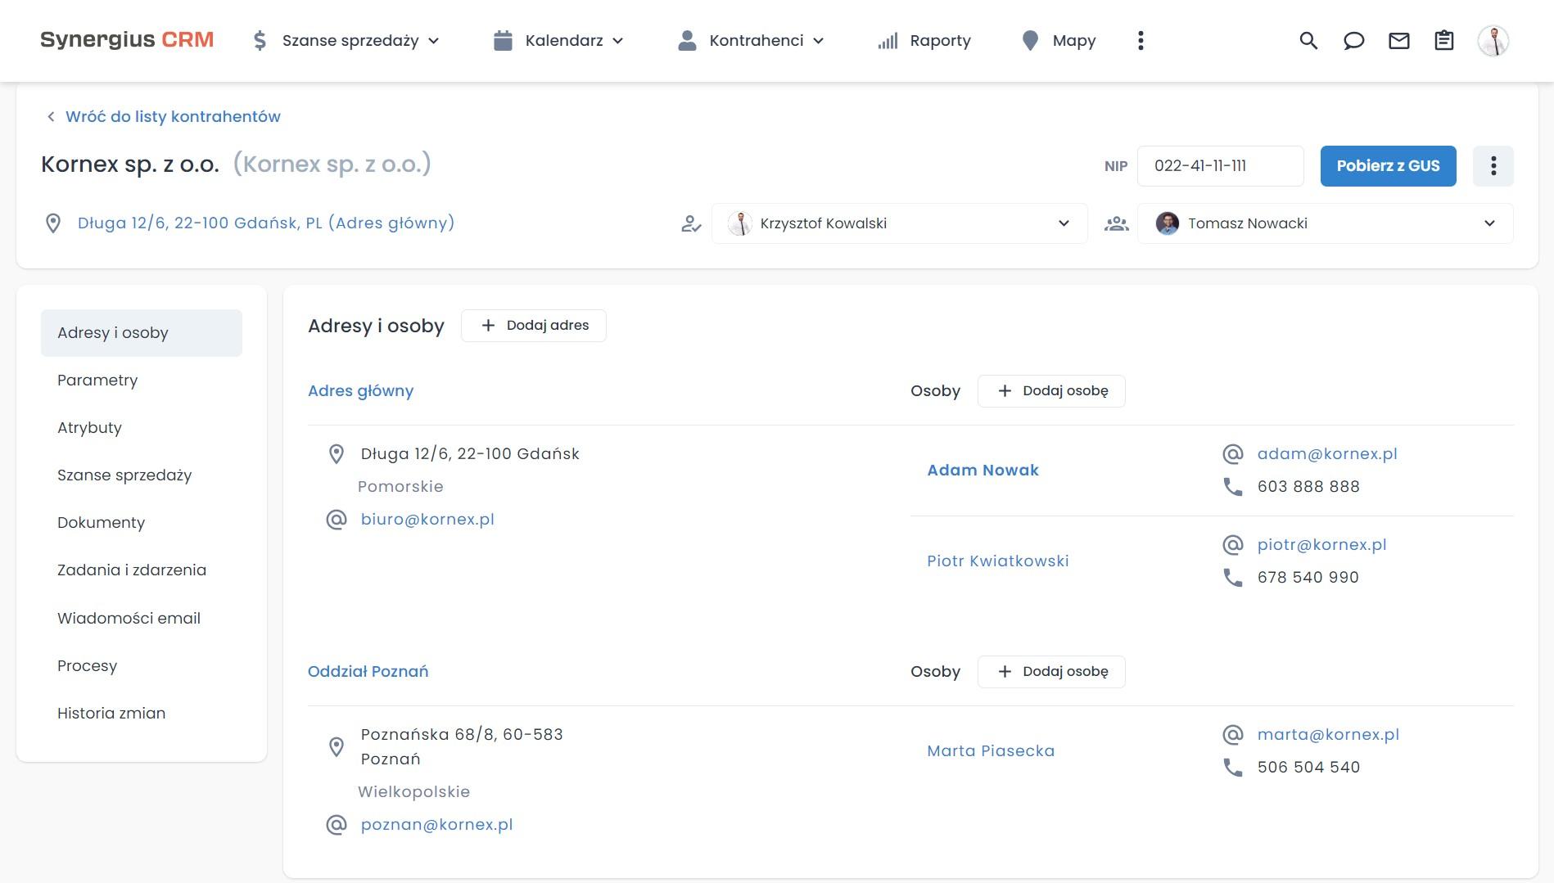Click Dodaj osobę for Adres główny
This screenshot has height=883, width=1554.
(x=1051, y=391)
